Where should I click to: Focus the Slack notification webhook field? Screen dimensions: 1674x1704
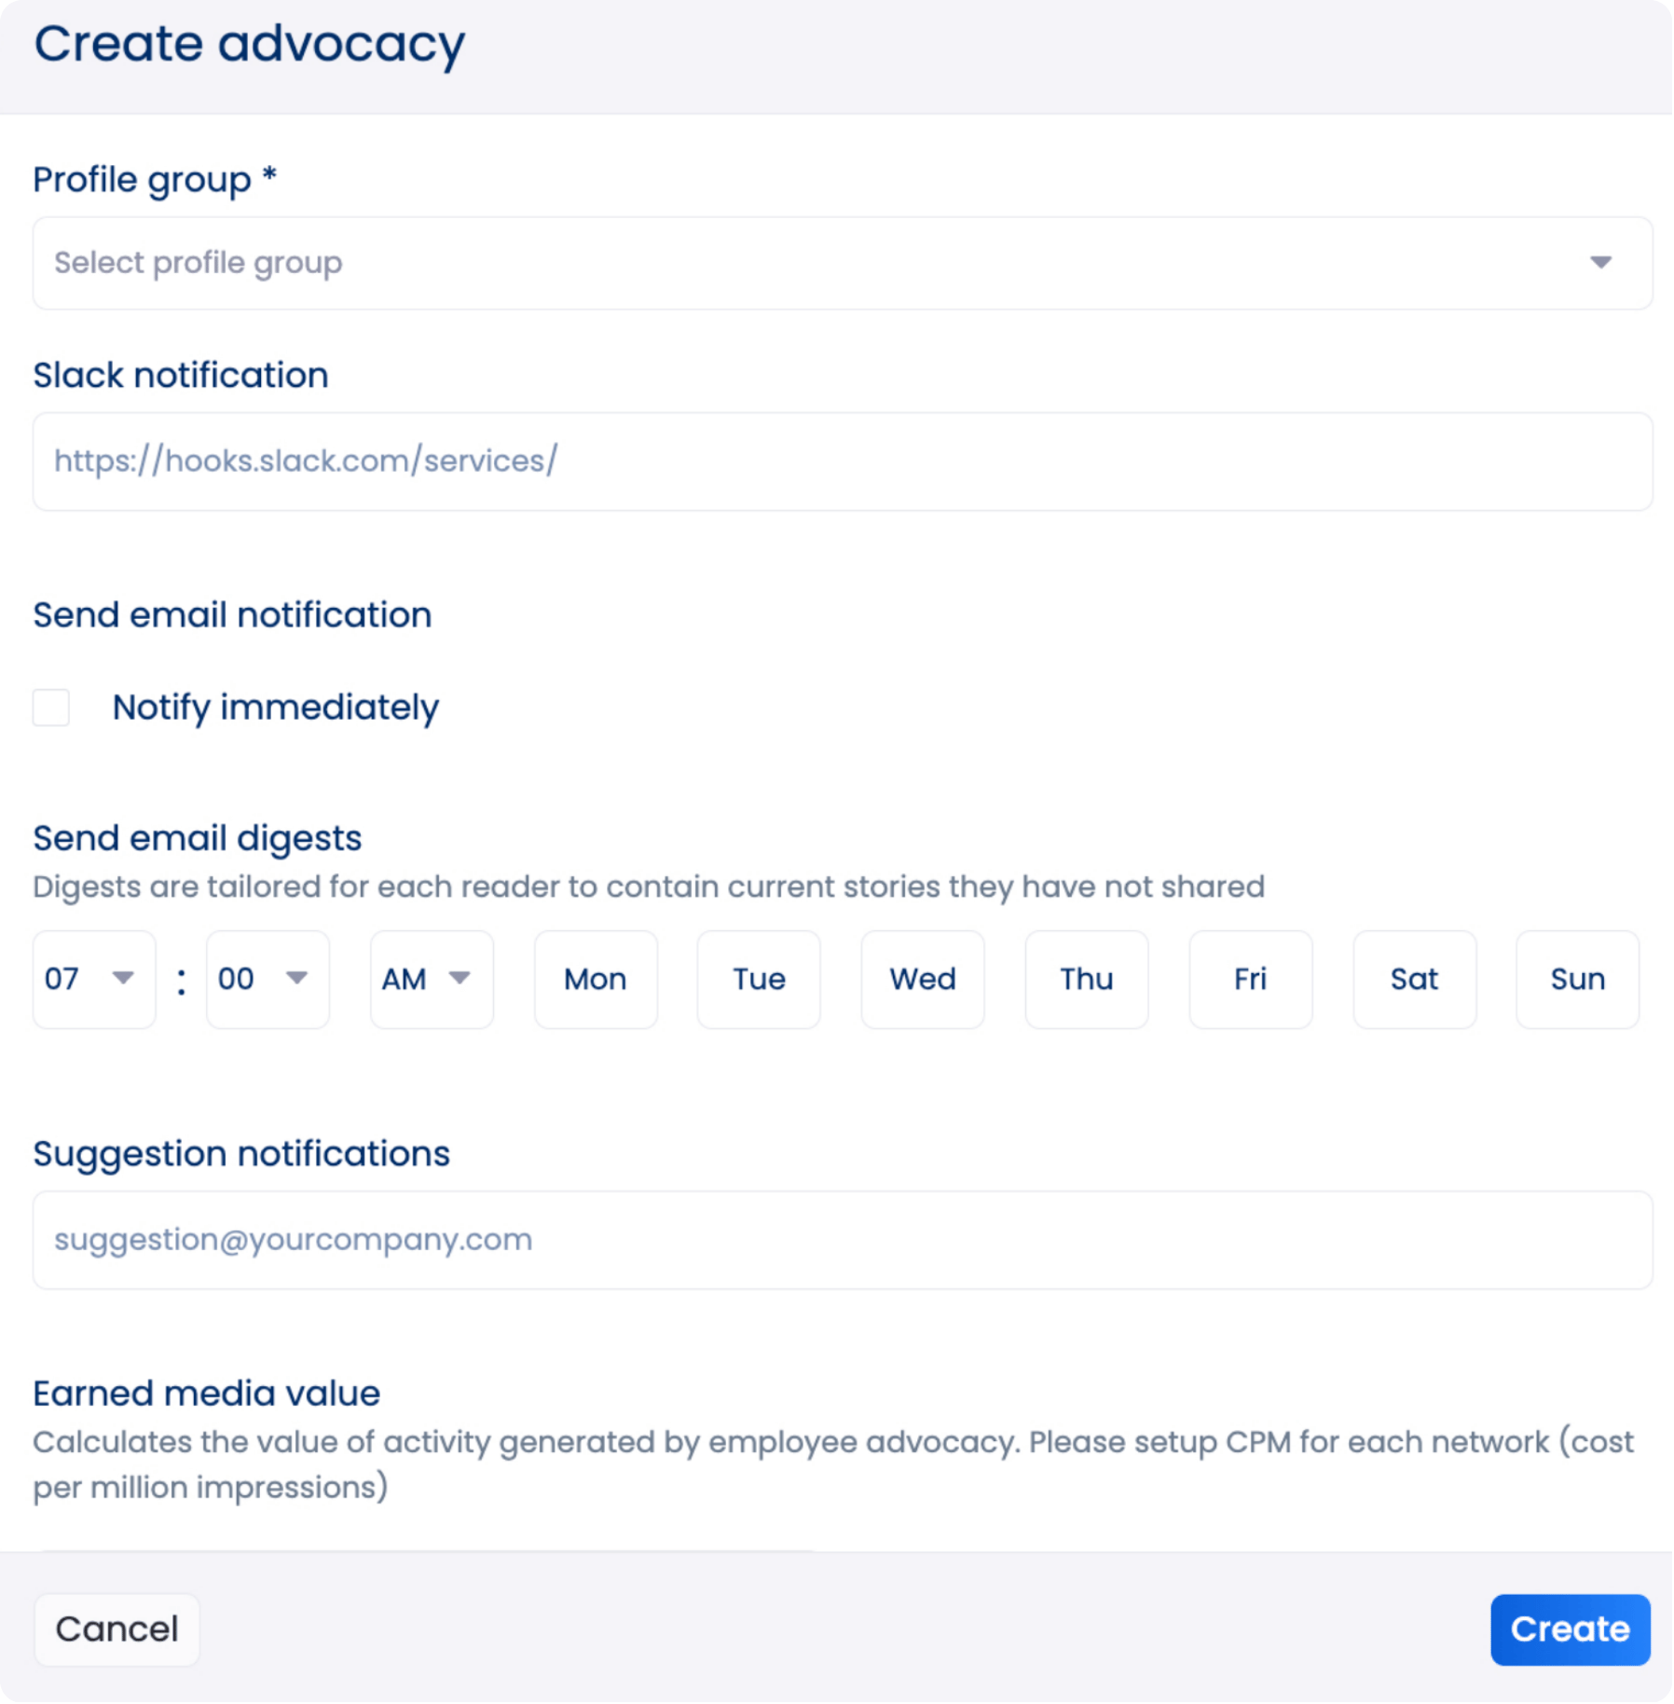click(x=842, y=461)
